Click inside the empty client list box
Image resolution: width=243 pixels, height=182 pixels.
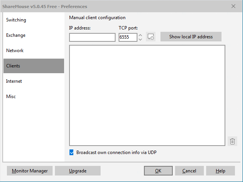click(x=147, y=95)
